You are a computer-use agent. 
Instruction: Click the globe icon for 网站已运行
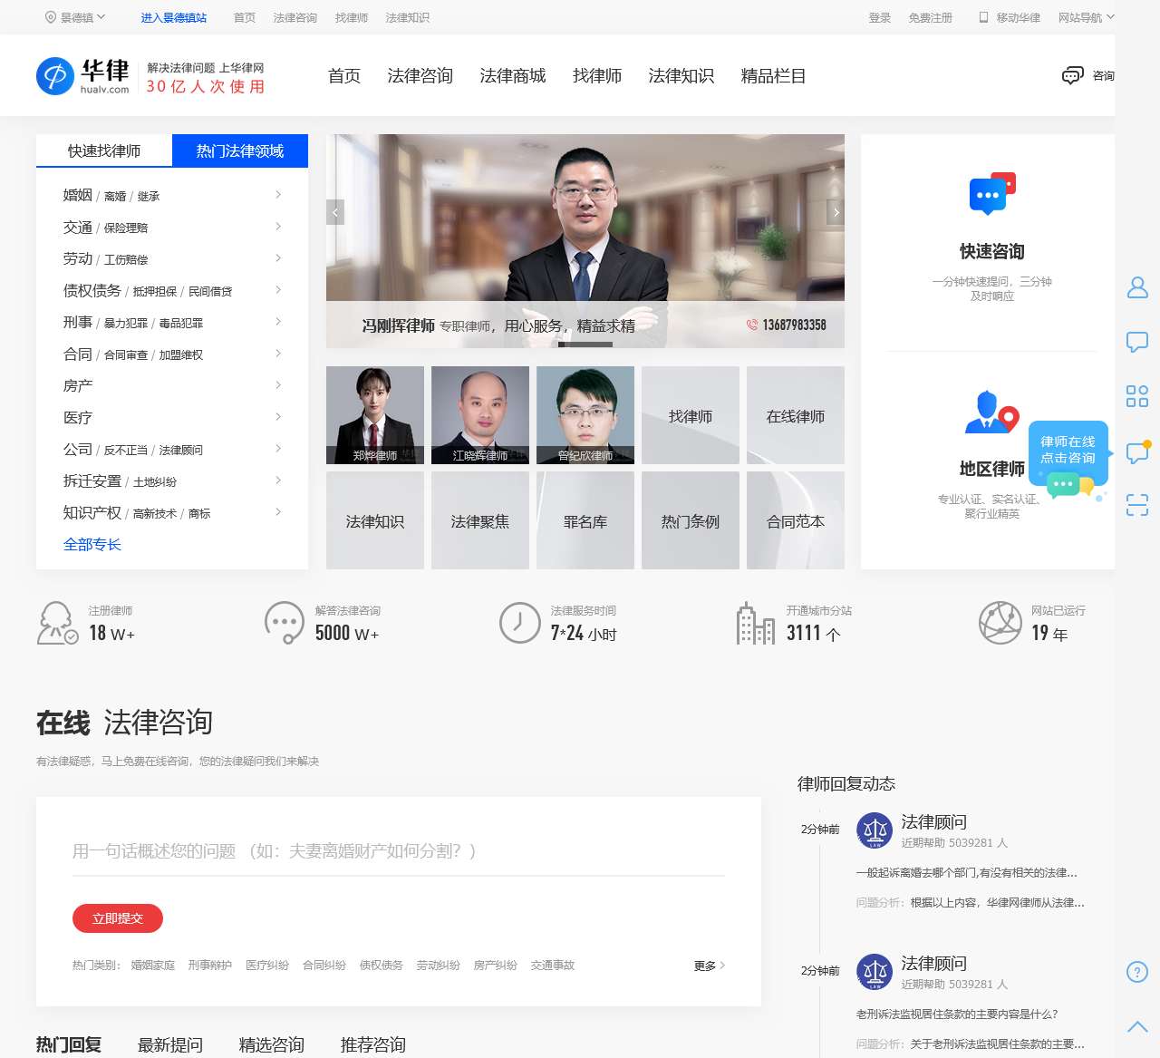point(1000,623)
